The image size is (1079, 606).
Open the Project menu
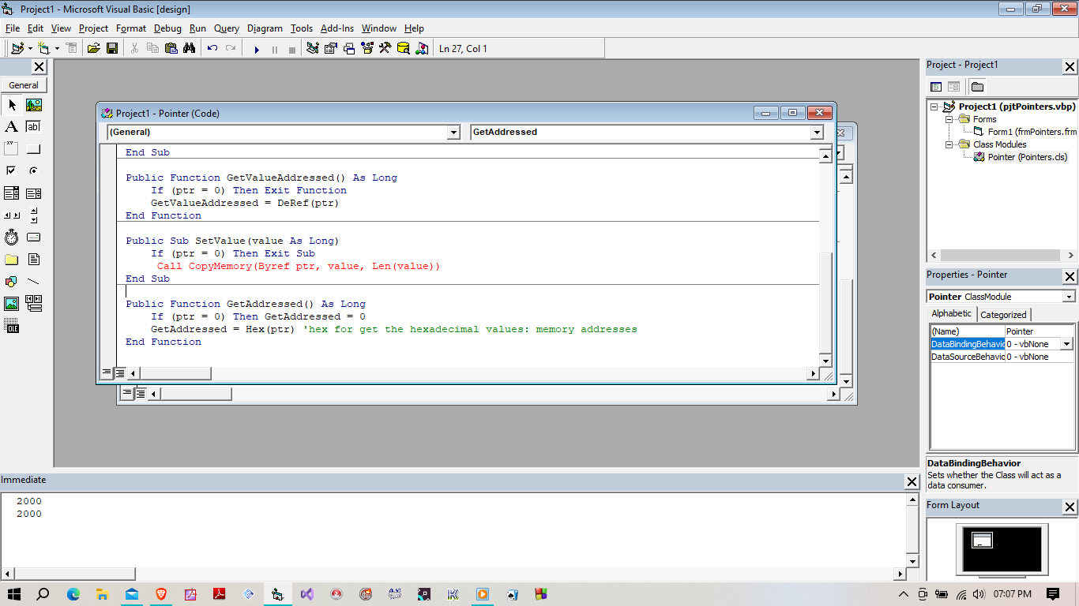tap(93, 28)
